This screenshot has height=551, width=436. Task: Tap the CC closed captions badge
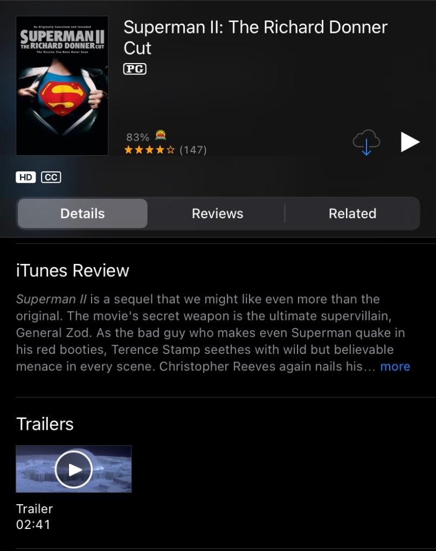(51, 177)
